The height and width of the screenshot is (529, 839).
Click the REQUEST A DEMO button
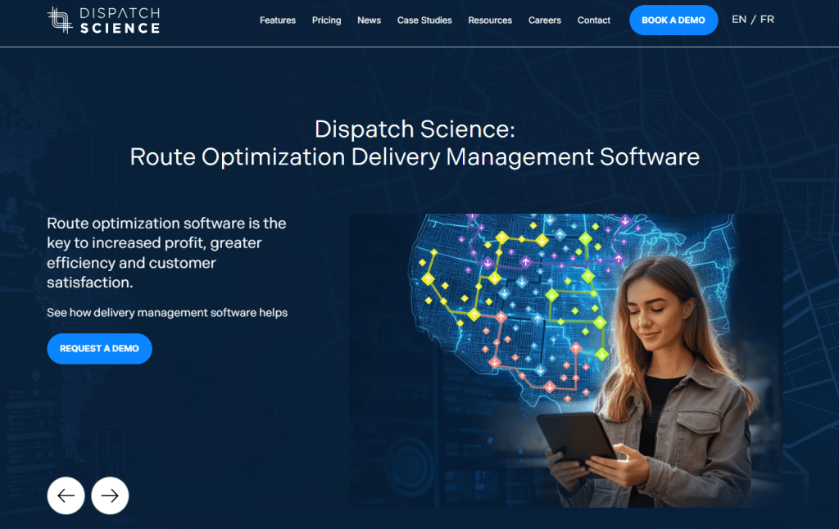point(99,348)
